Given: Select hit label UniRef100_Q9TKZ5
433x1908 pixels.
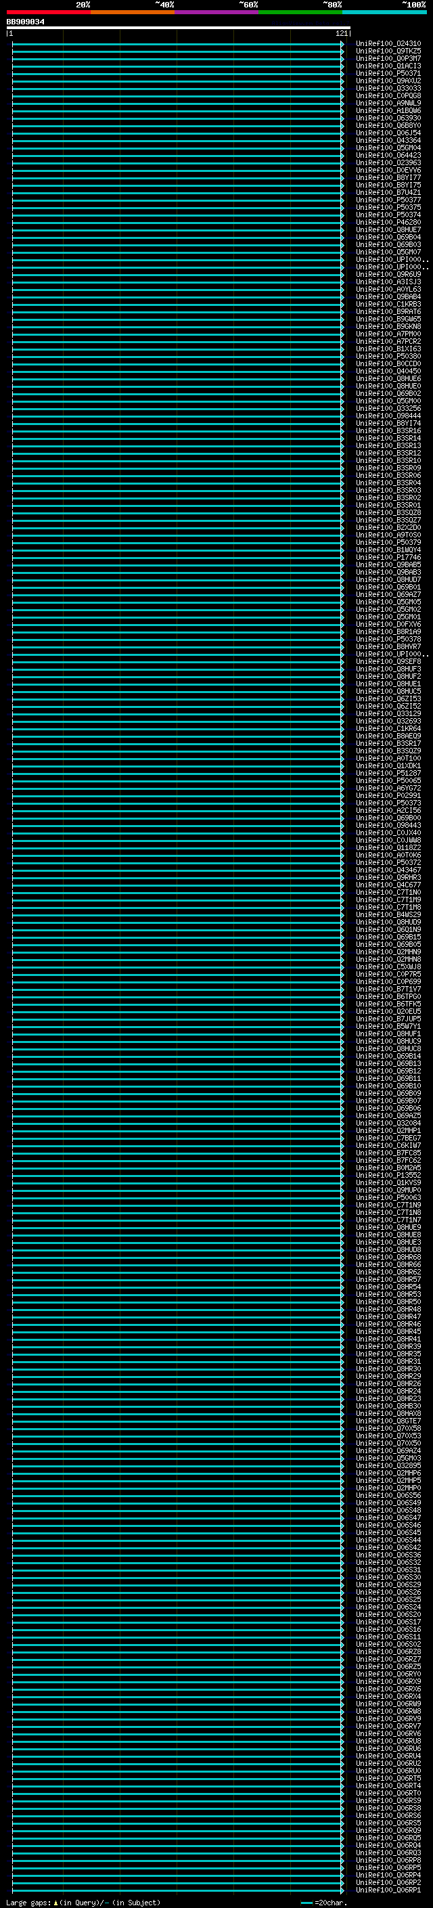Looking at the screenshot, I should click(x=388, y=51).
